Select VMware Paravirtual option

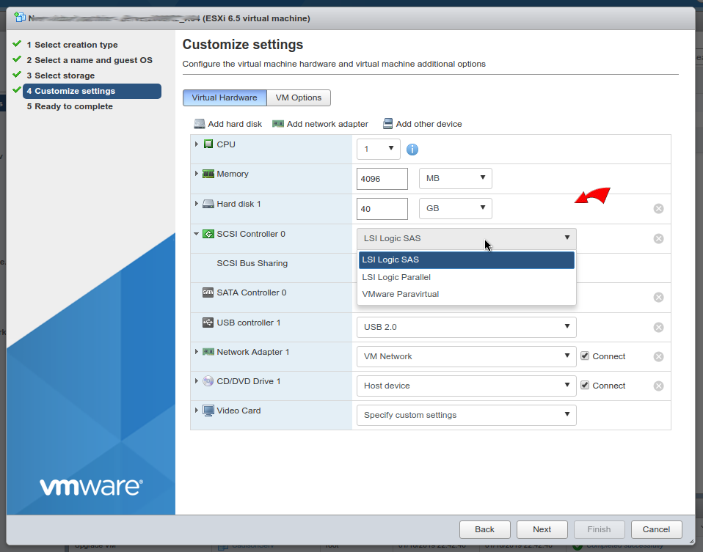click(x=466, y=295)
